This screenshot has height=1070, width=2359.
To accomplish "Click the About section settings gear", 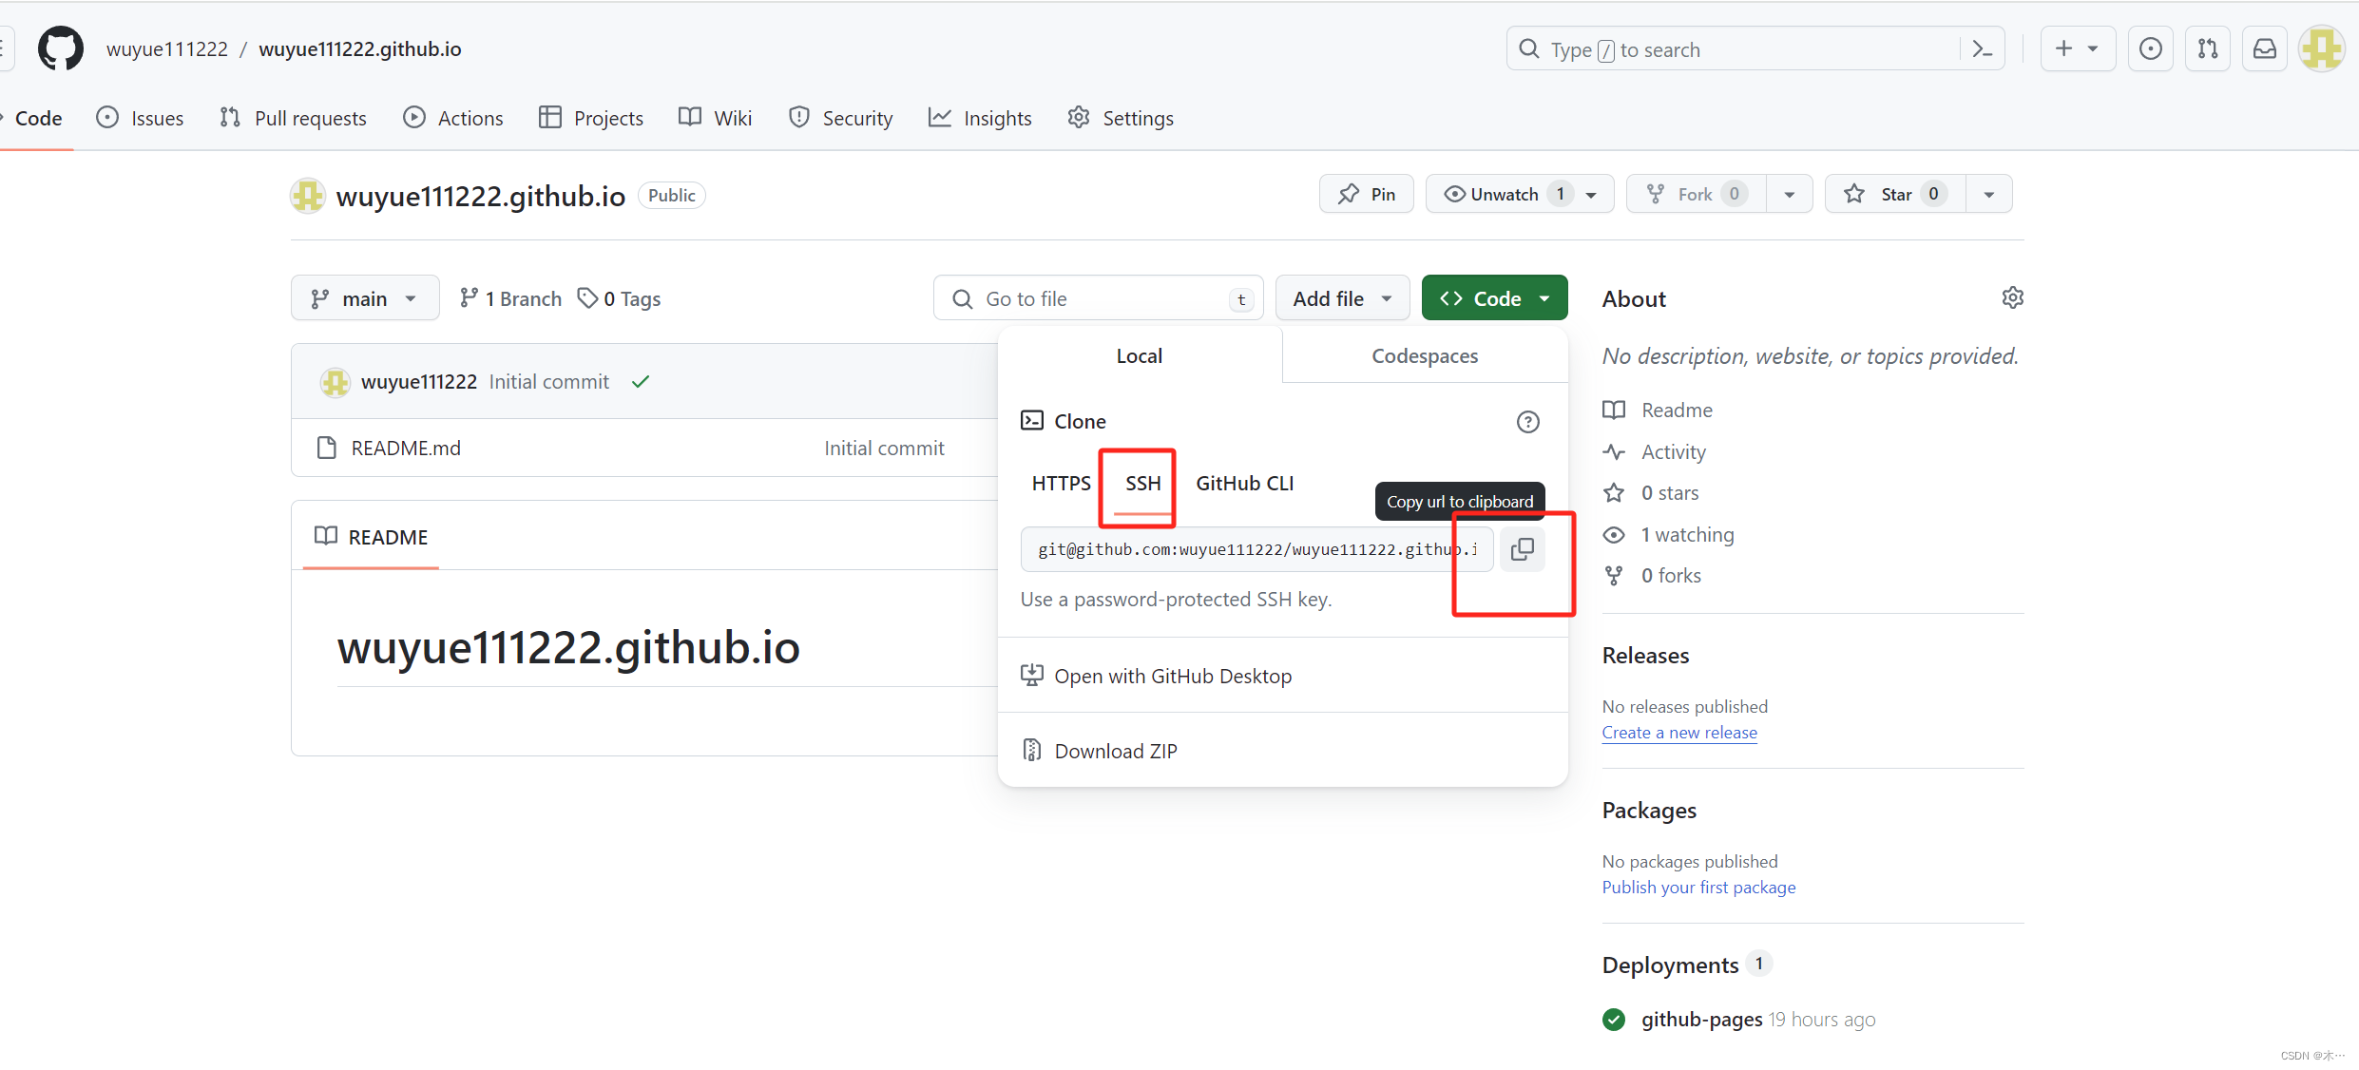I will pos(2012,298).
